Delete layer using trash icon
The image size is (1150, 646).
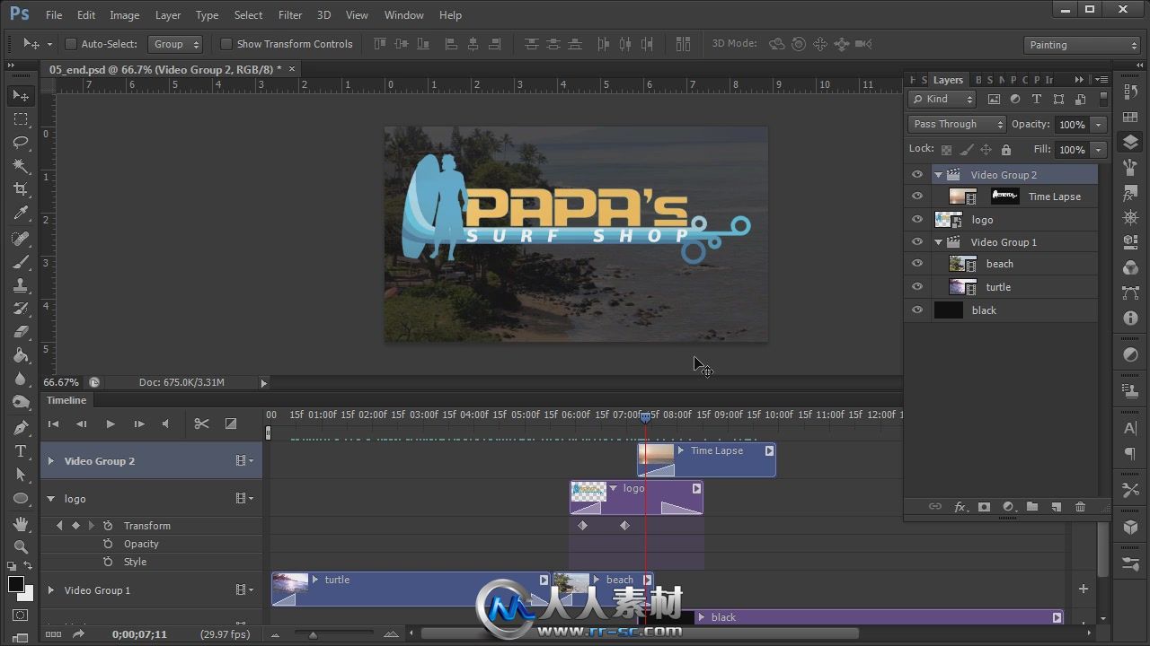click(x=1081, y=507)
